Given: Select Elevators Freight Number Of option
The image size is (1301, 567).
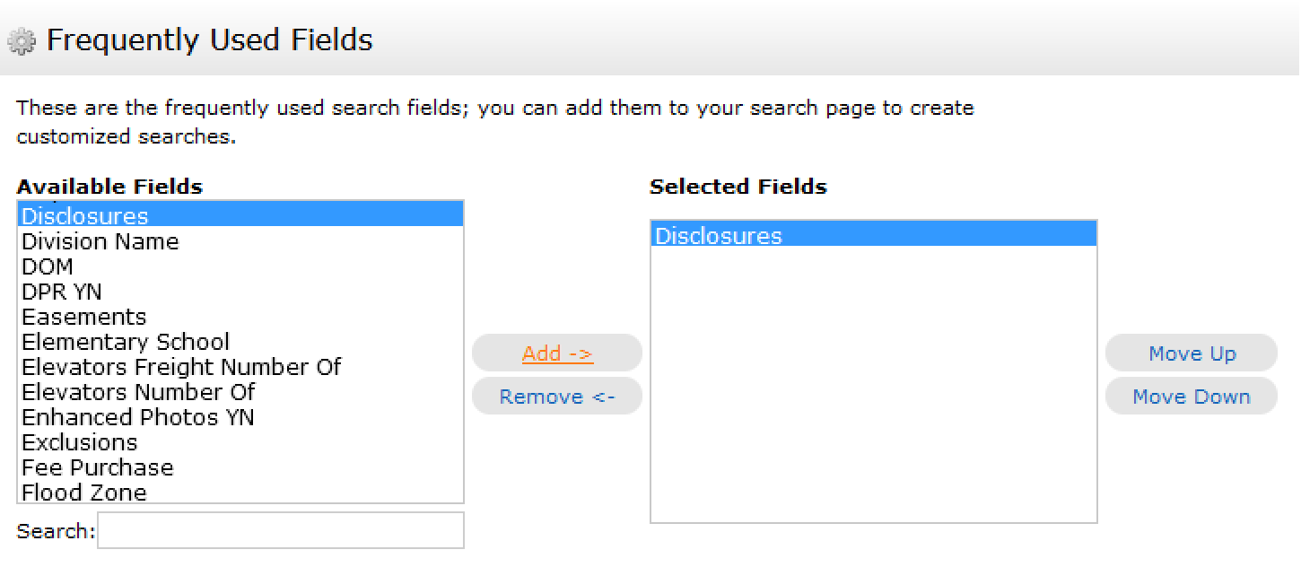Looking at the screenshot, I should [240, 367].
